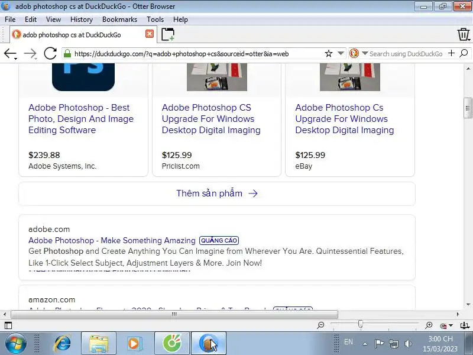473x355 pixels.
Task: Click horizontal scrollbar right arrow
Action: pyautogui.click(x=458, y=314)
